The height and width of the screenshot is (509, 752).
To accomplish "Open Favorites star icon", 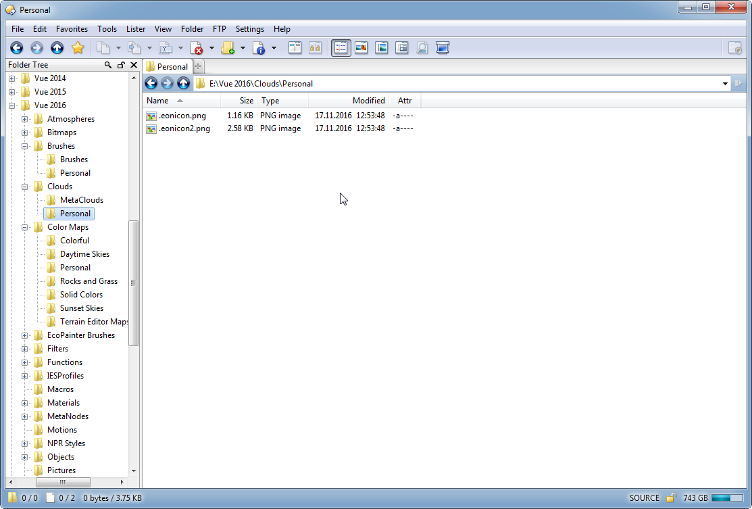I will 78,48.
